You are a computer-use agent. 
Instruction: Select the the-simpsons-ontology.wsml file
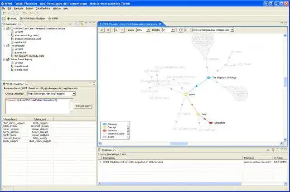click(29, 56)
